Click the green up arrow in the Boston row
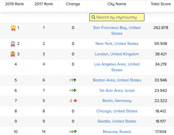 tap(75, 80)
